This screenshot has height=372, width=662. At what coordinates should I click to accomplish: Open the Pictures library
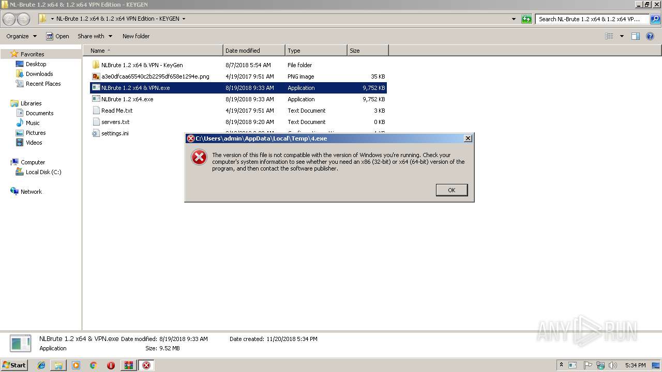[x=36, y=133]
